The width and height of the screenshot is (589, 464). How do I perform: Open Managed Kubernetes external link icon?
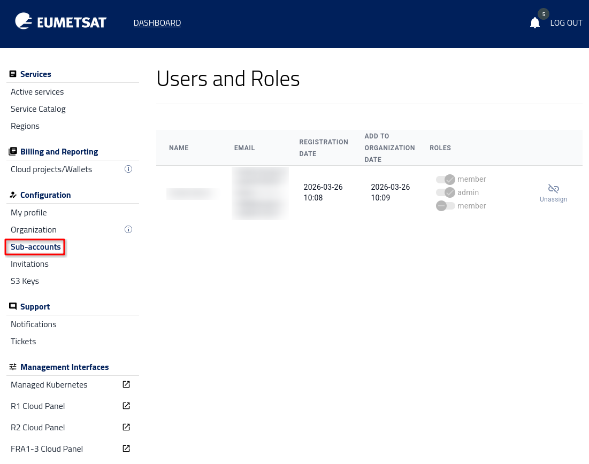tap(126, 384)
